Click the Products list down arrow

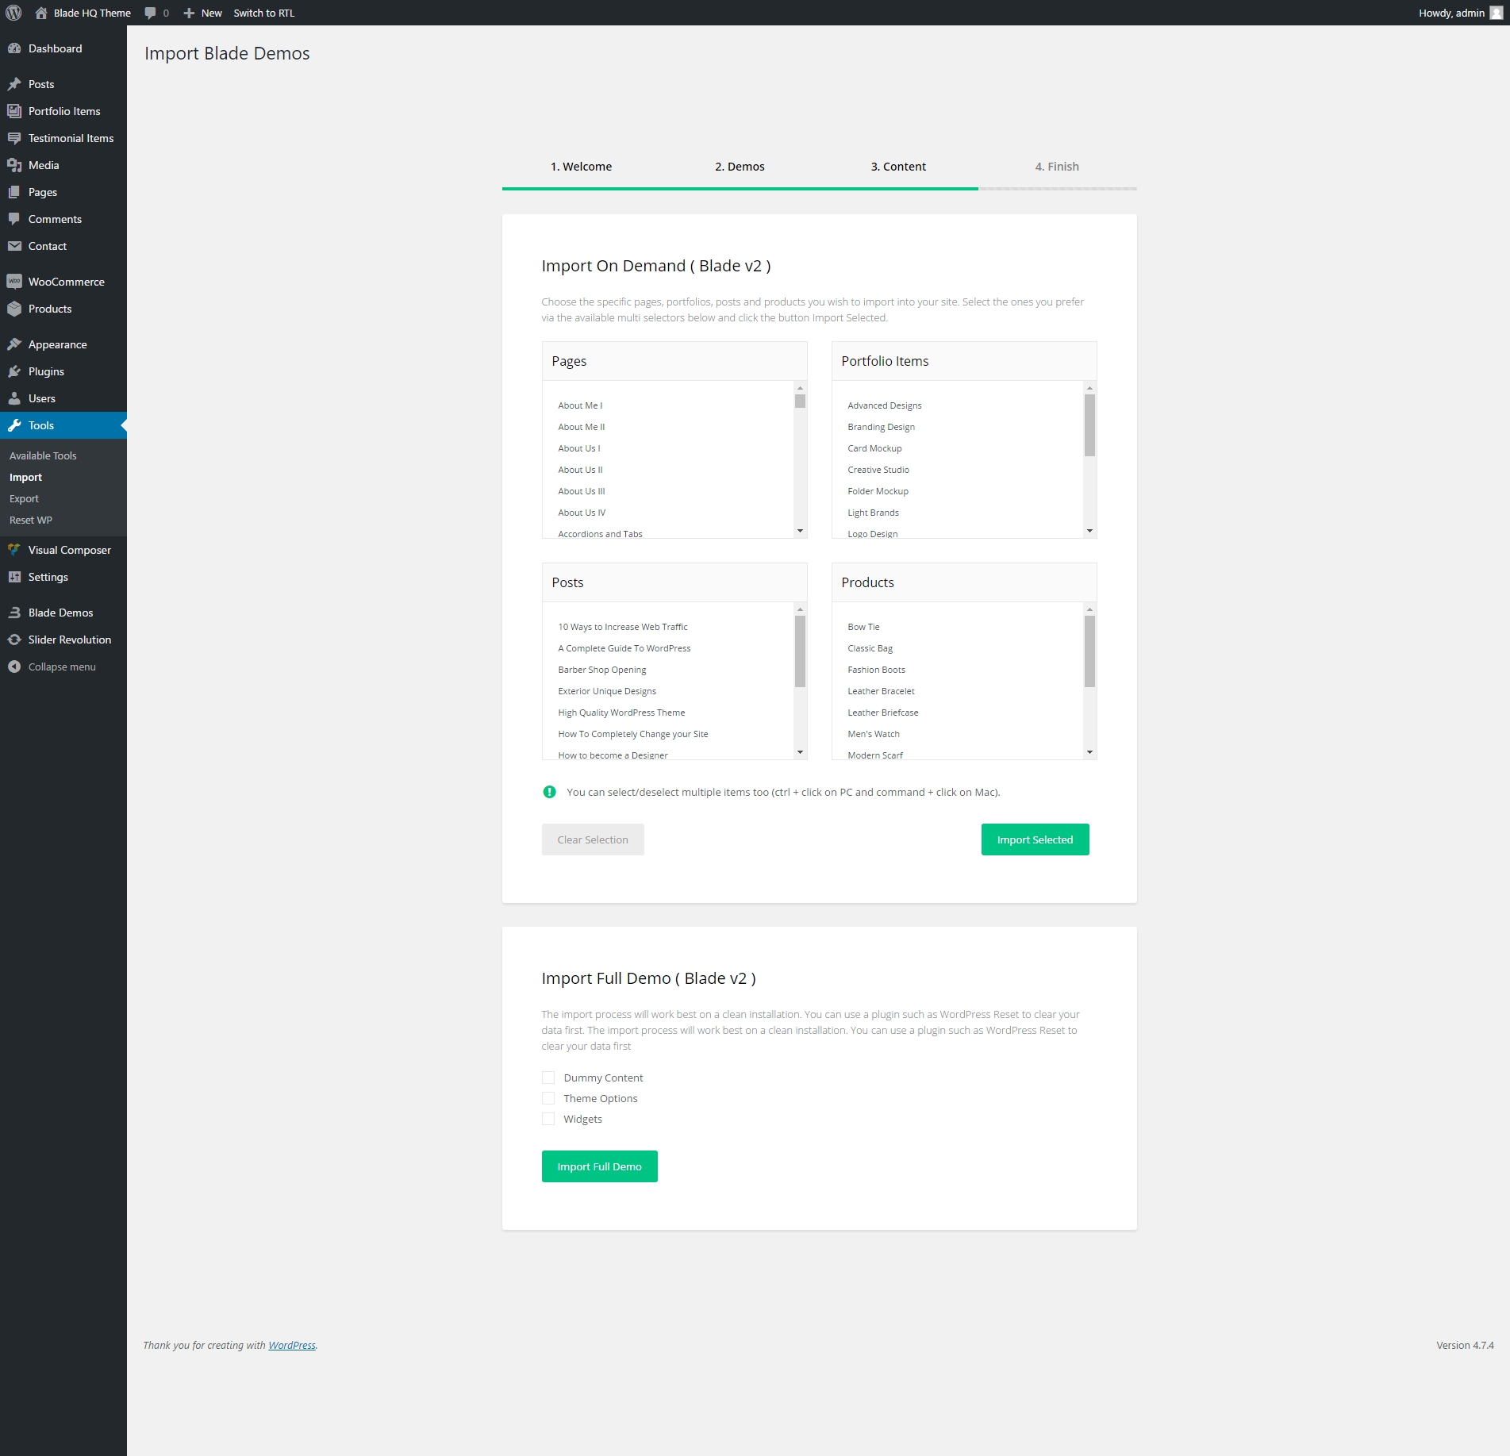pos(1089,752)
